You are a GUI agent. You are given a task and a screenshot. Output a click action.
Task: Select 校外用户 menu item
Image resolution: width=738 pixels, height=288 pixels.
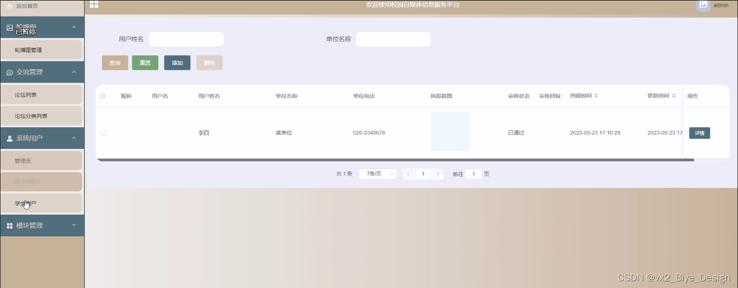click(41, 182)
